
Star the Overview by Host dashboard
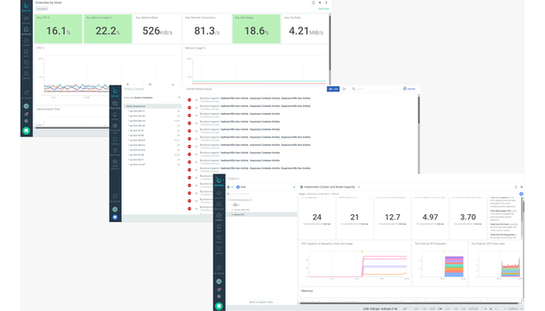313,3
